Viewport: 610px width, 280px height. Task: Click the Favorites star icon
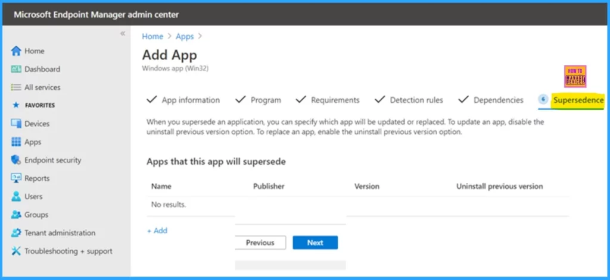click(x=16, y=105)
